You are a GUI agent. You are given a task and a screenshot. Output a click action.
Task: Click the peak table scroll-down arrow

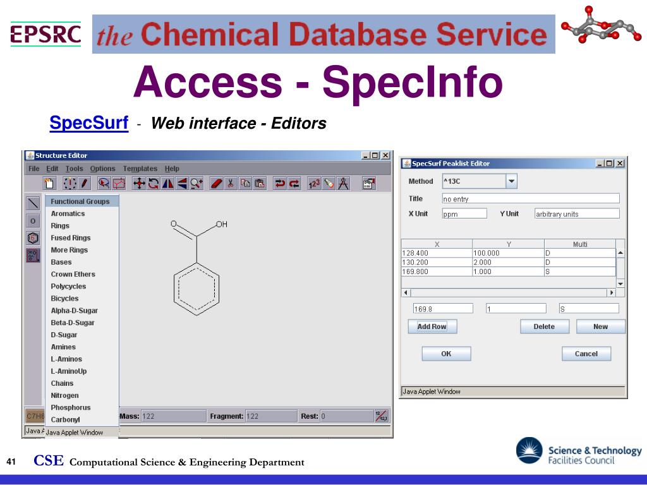click(x=620, y=284)
